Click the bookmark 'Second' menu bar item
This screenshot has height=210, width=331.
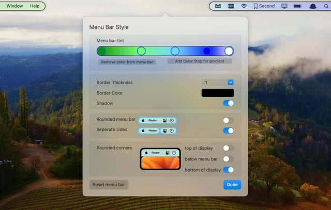point(264,6)
